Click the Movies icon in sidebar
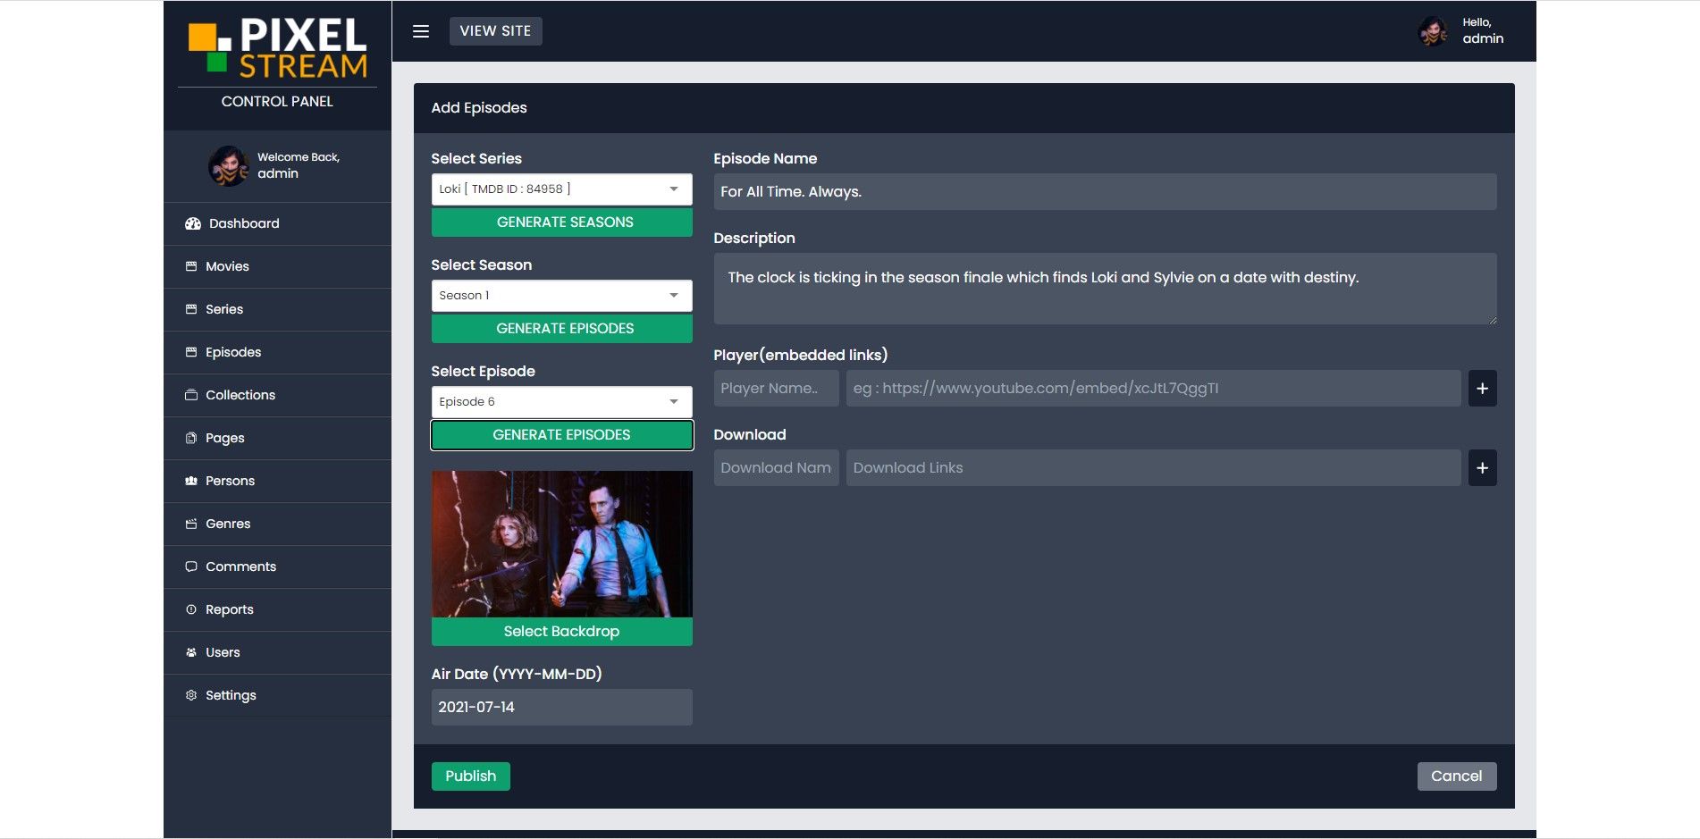1700x839 pixels. pos(191,266)
